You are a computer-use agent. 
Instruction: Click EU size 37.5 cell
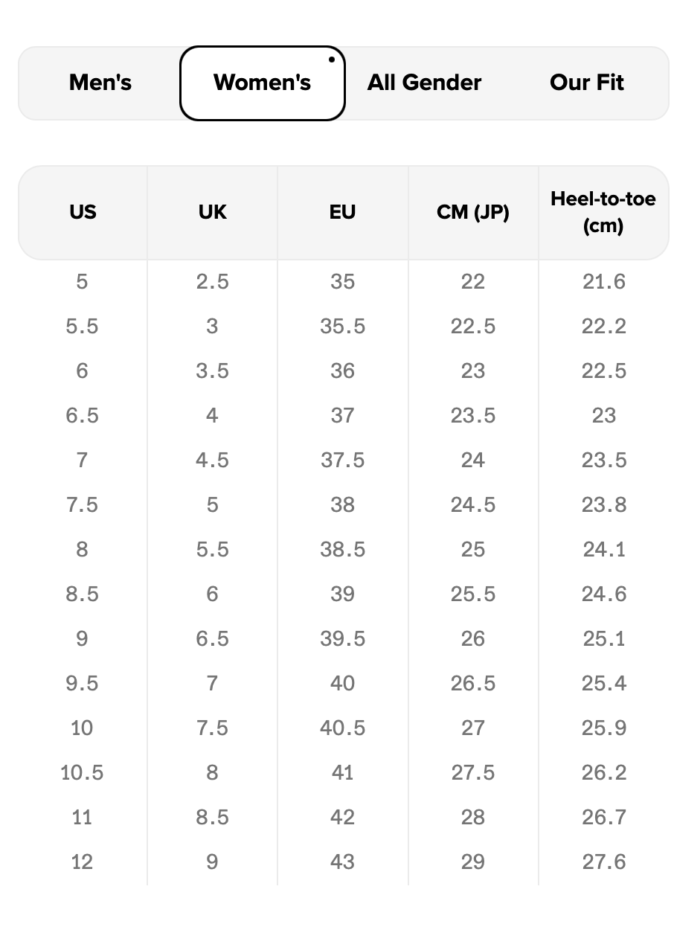pos(342,461)
